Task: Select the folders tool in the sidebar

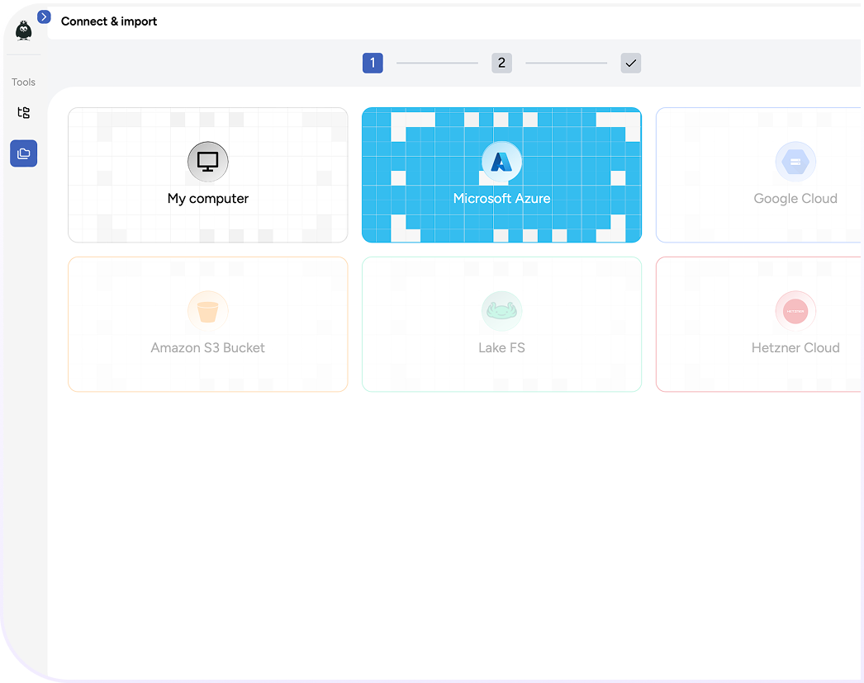Action: coord(23,153)
